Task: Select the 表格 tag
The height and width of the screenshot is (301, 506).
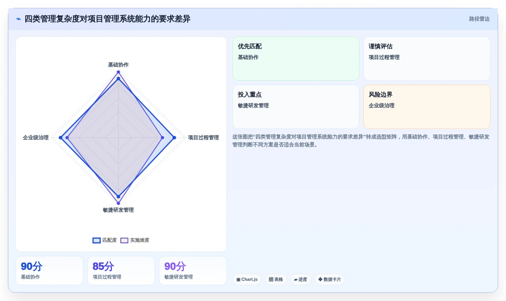Action: 276,279
